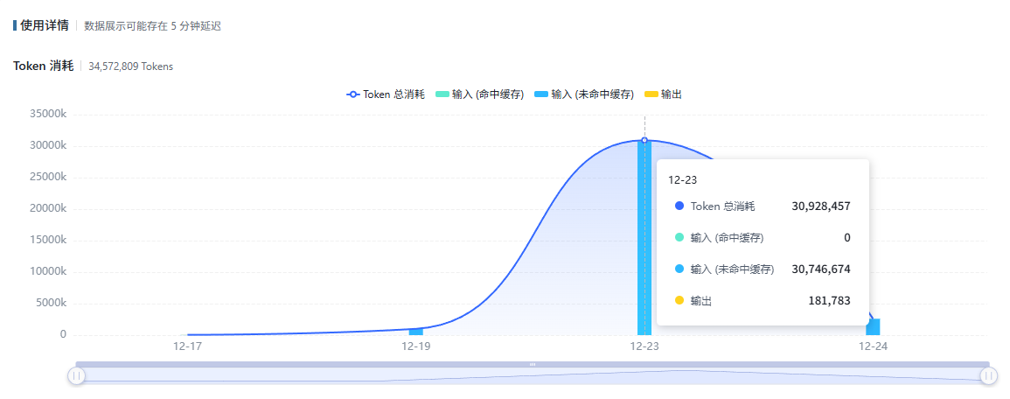
Task: Click the blue bar at 12-24
Action: tap(873, 326)
